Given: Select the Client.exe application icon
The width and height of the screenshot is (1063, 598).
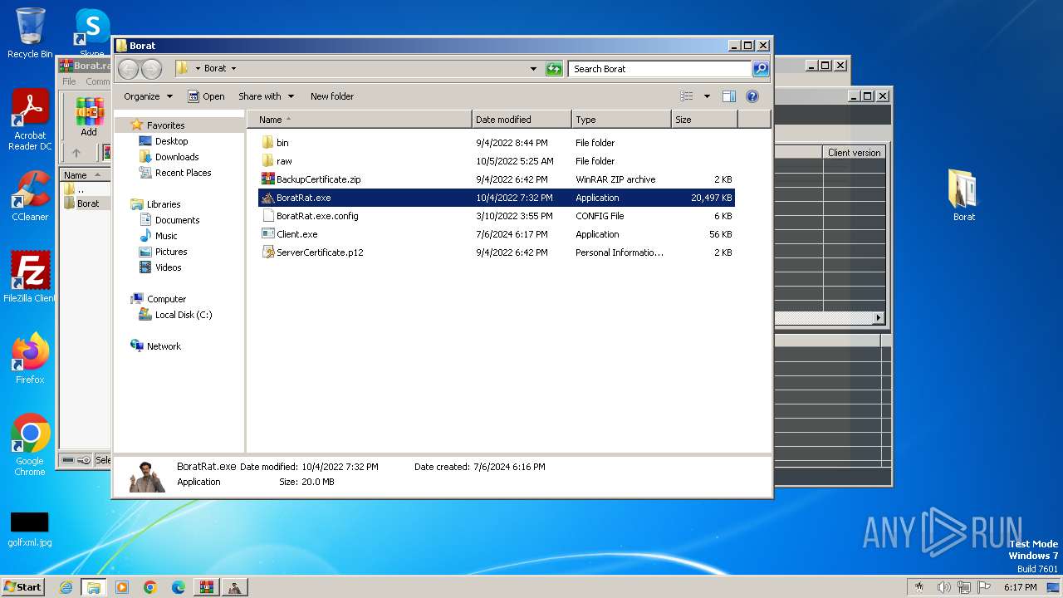Looking at the screenshot, I should pos(267,234).
